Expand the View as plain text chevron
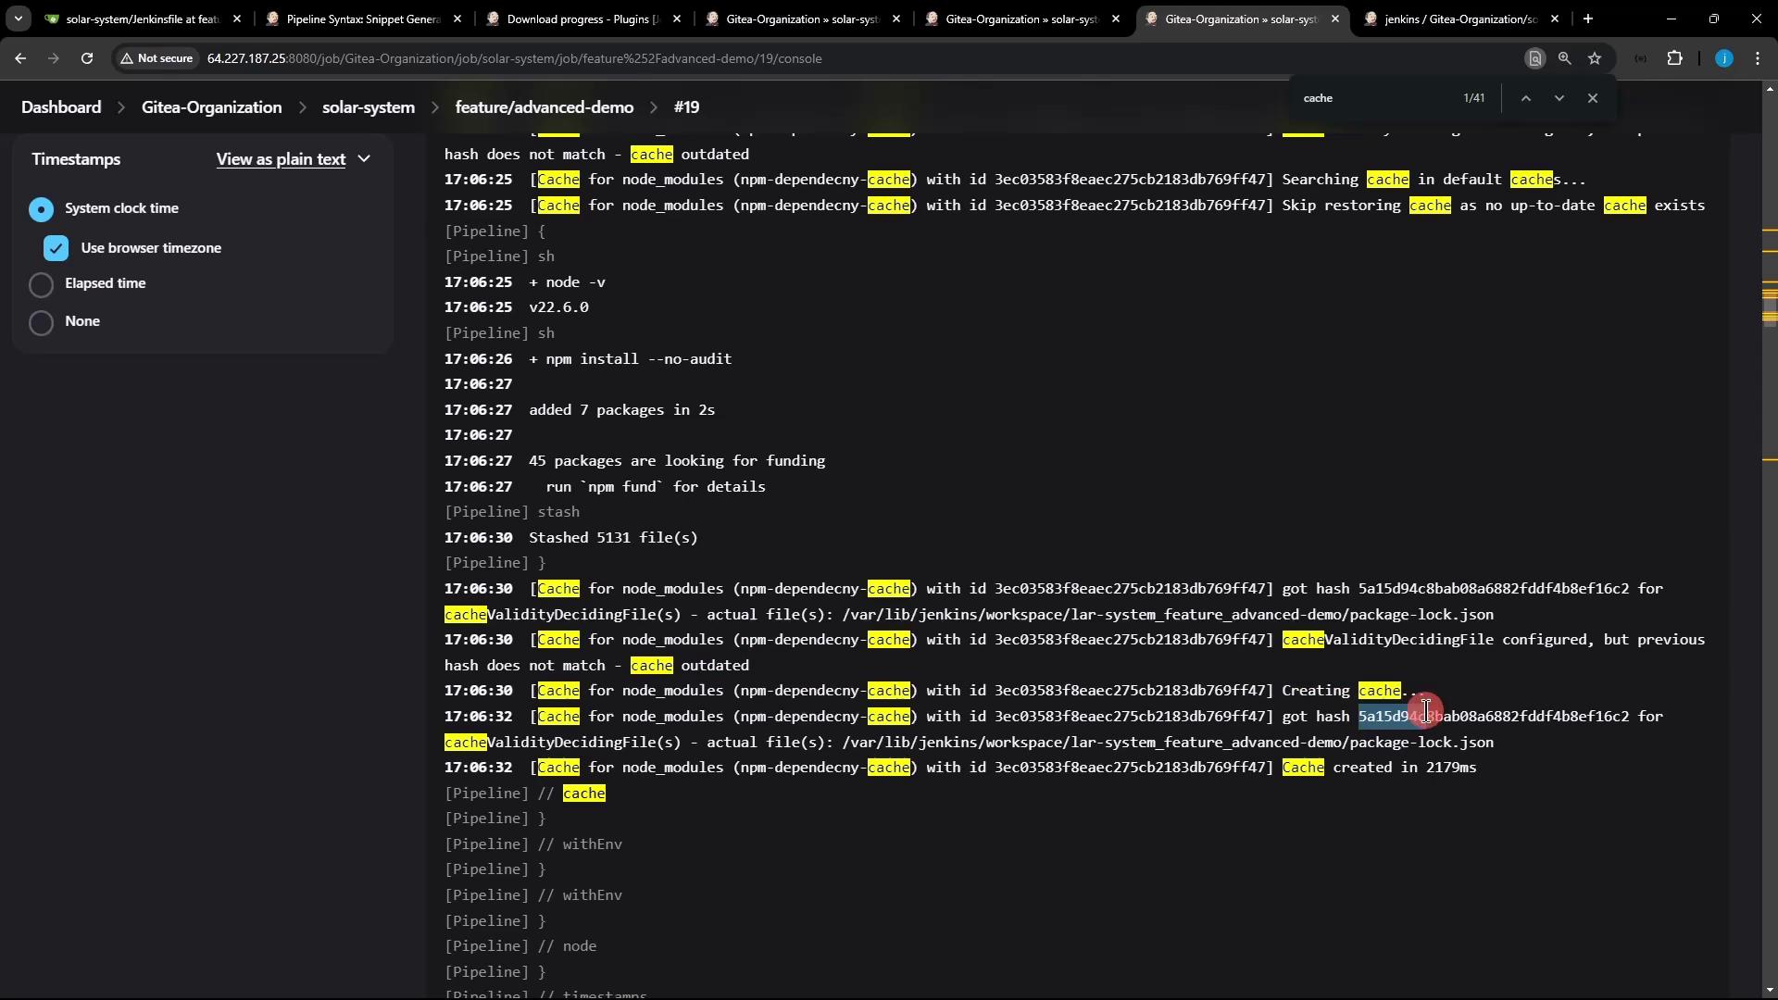This screenshot has width=1778, height=1000. [x=364, y=159]
